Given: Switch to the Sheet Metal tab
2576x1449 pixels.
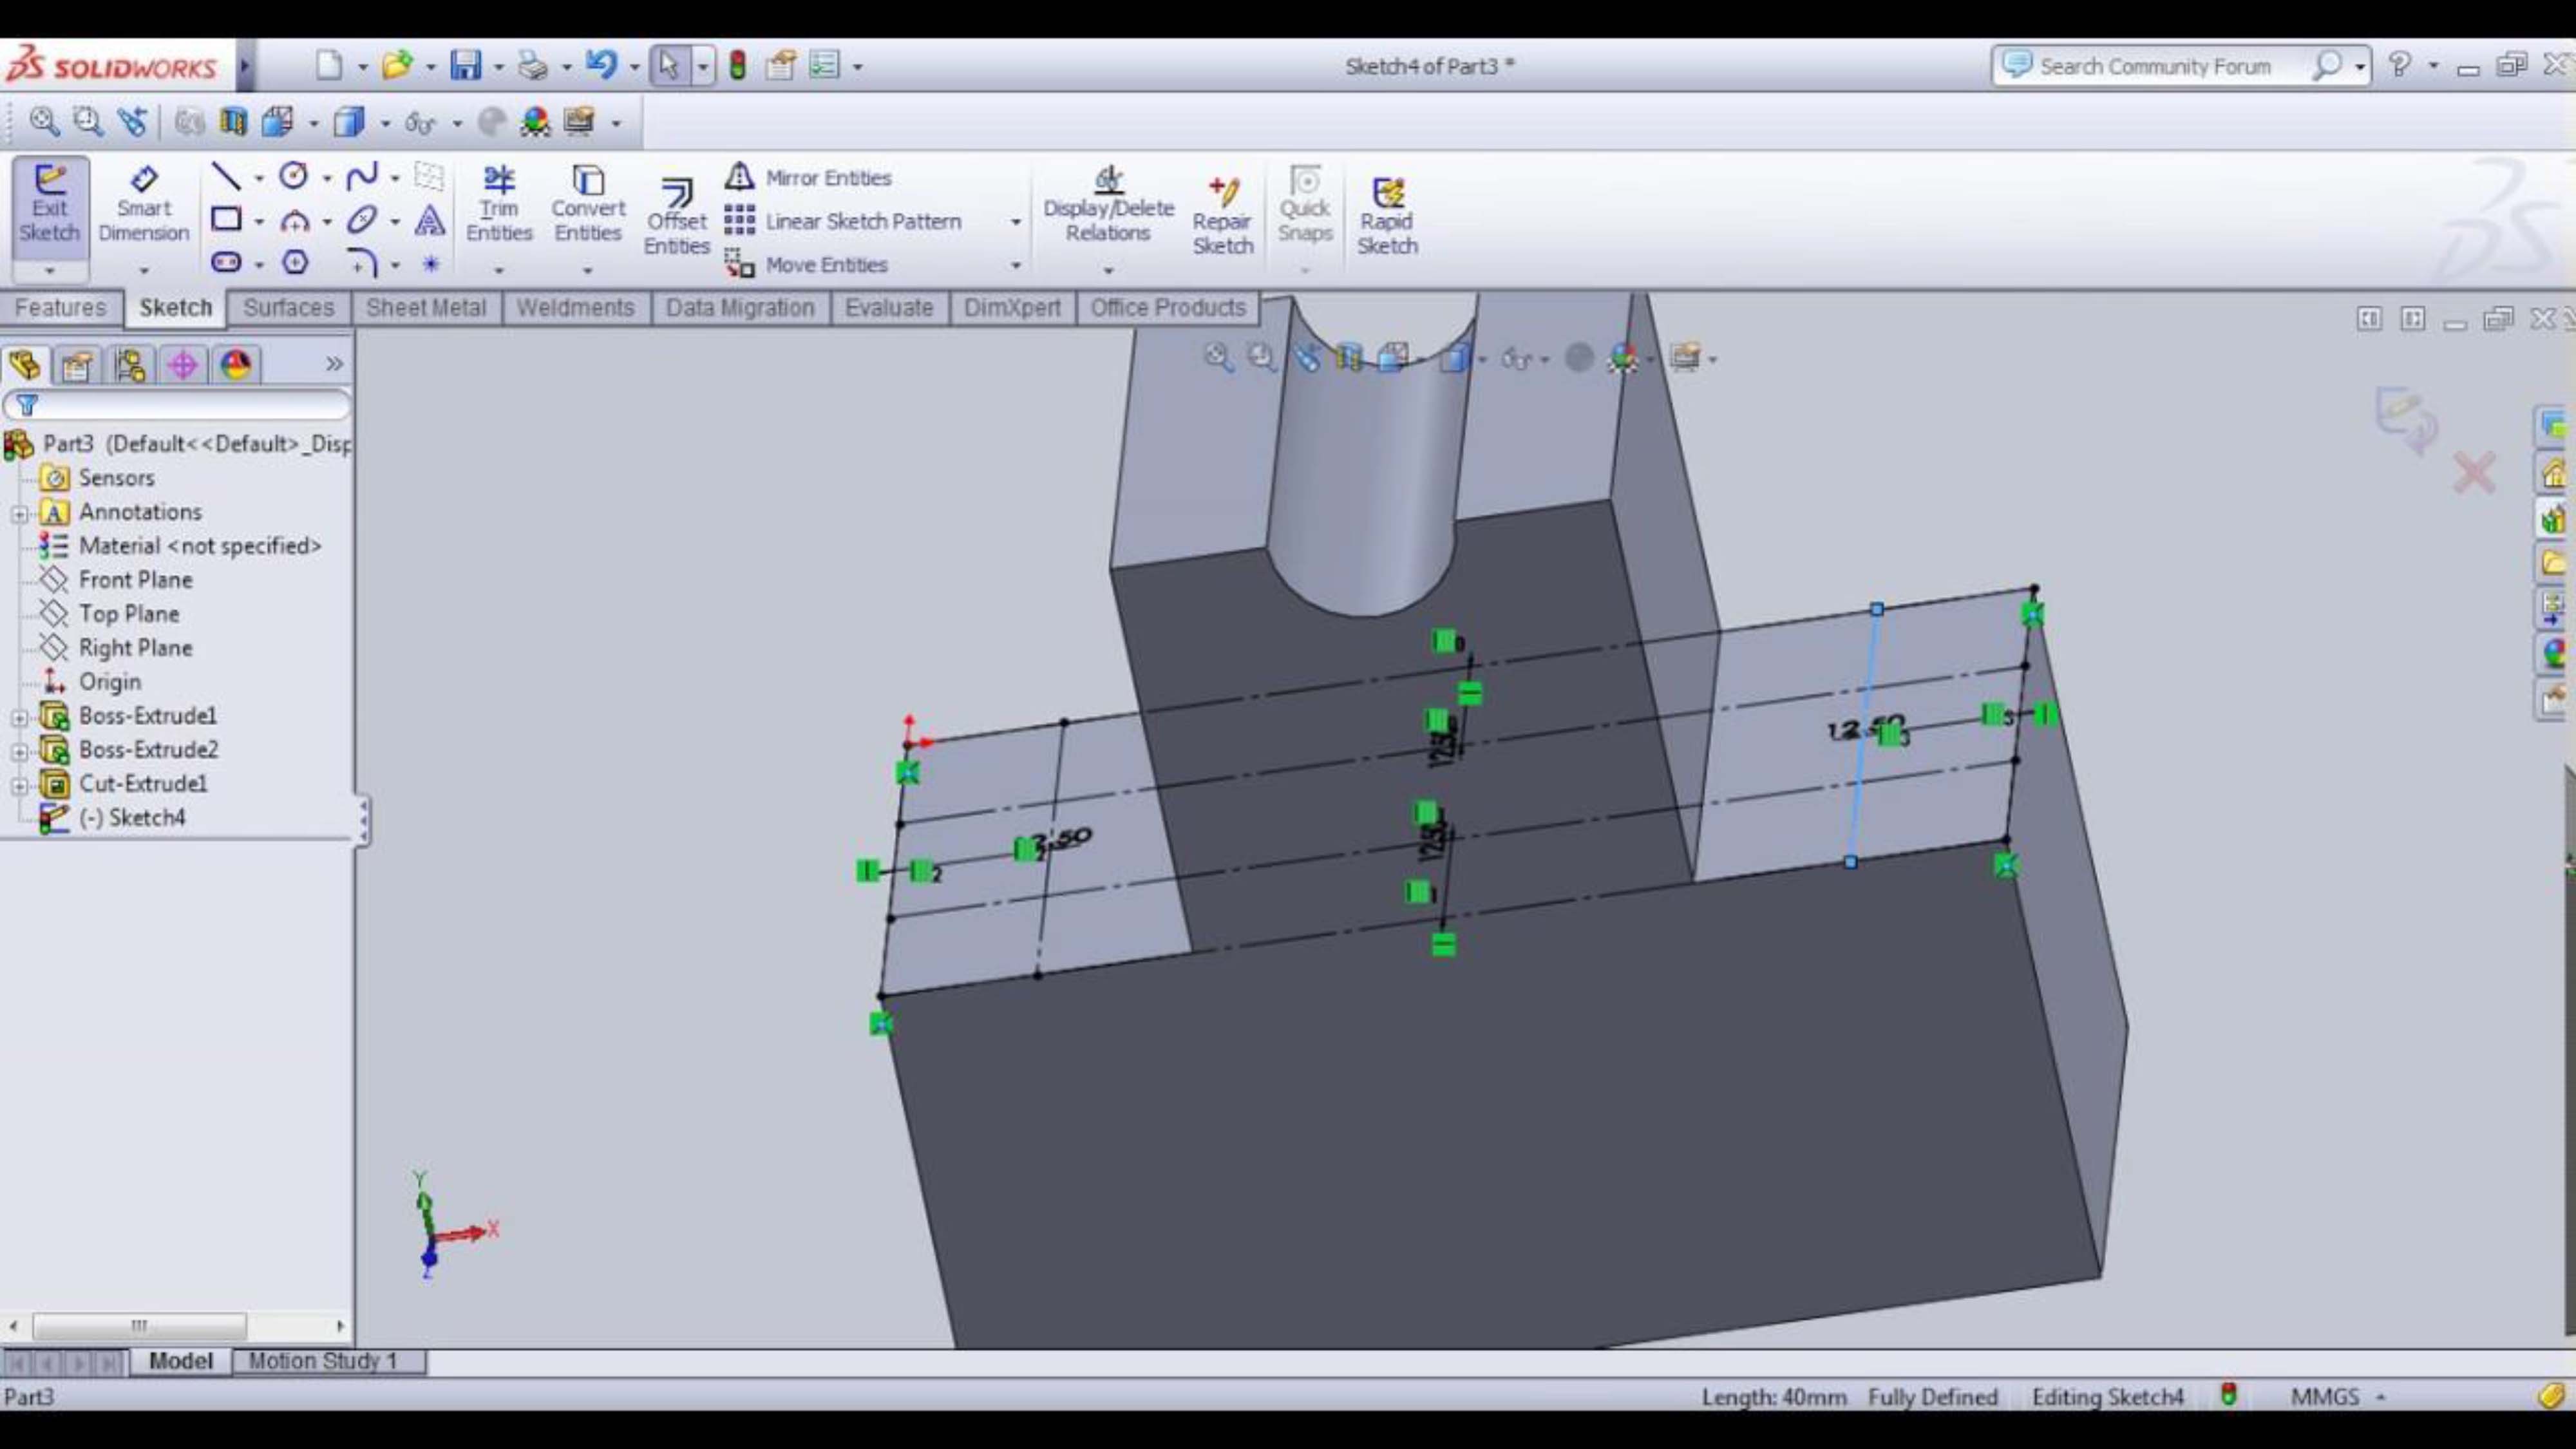Looking at the screenshot, I should tap(426, 307).
